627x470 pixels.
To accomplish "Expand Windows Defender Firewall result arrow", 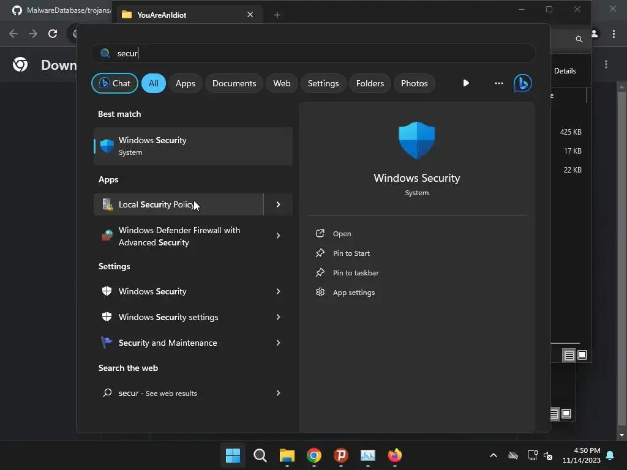I will [279, 236].
